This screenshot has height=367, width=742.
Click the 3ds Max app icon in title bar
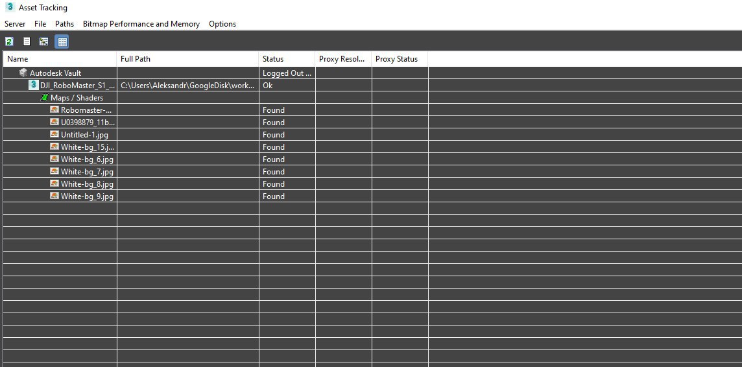pos(10,7)
